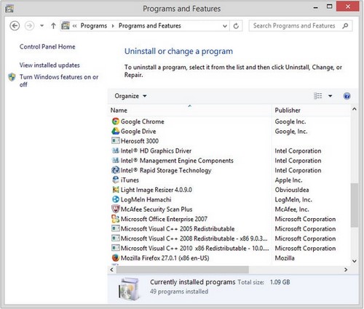Open the Organize dropdown menu

click(x=130, y=96)
